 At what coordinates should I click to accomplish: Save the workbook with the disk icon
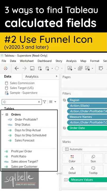32,68
